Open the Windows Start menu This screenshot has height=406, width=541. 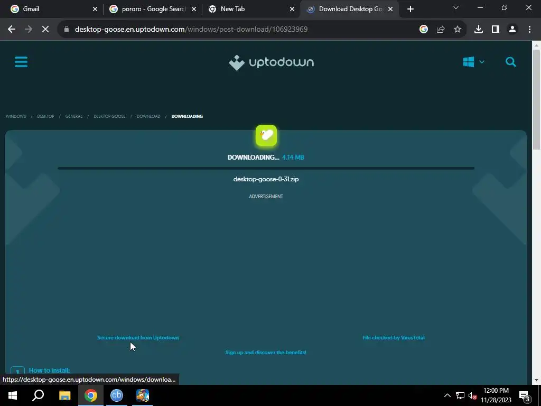point(13,395)
